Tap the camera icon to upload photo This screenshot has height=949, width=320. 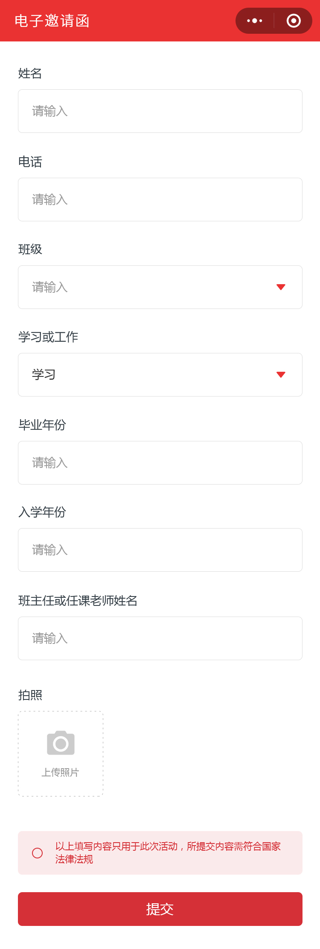(61, 743)
